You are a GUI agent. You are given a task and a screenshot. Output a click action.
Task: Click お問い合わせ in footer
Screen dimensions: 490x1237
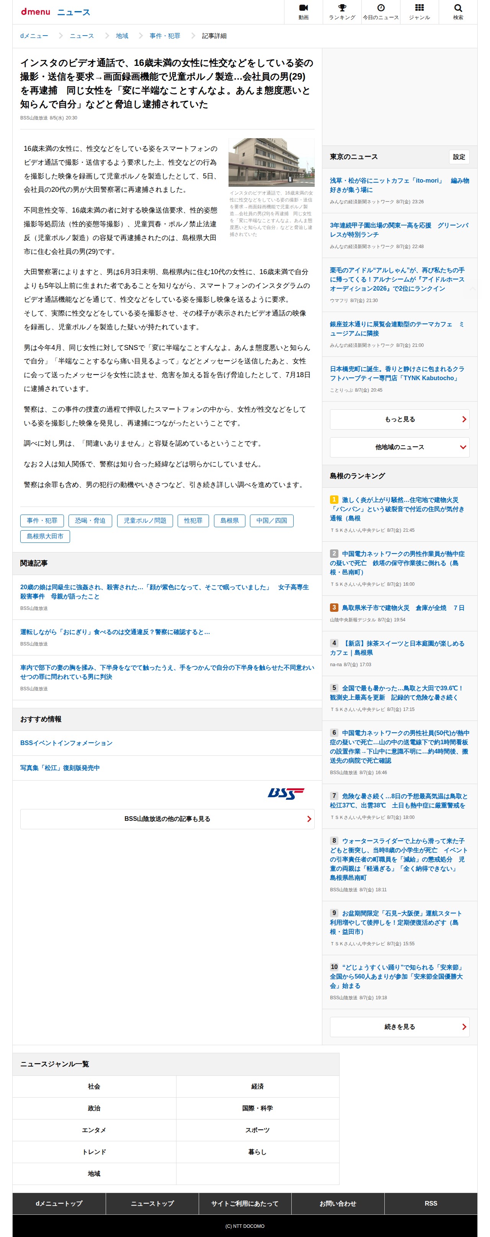point(338,1203)
